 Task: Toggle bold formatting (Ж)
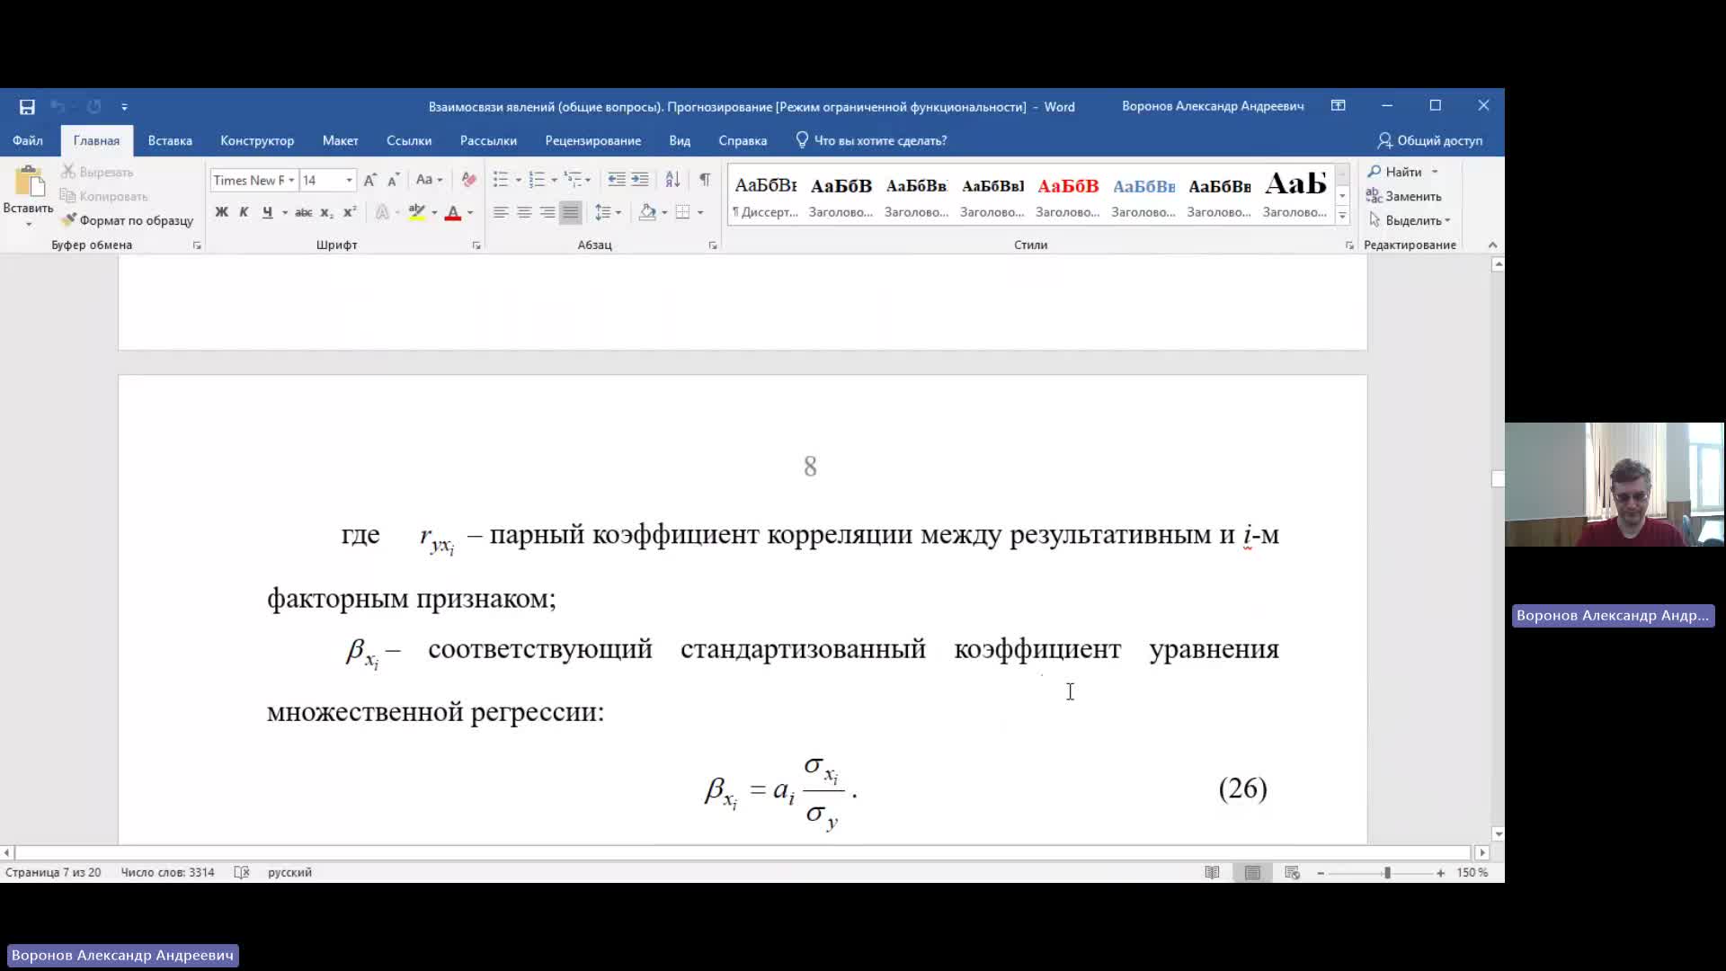click(x=221, y=212)
